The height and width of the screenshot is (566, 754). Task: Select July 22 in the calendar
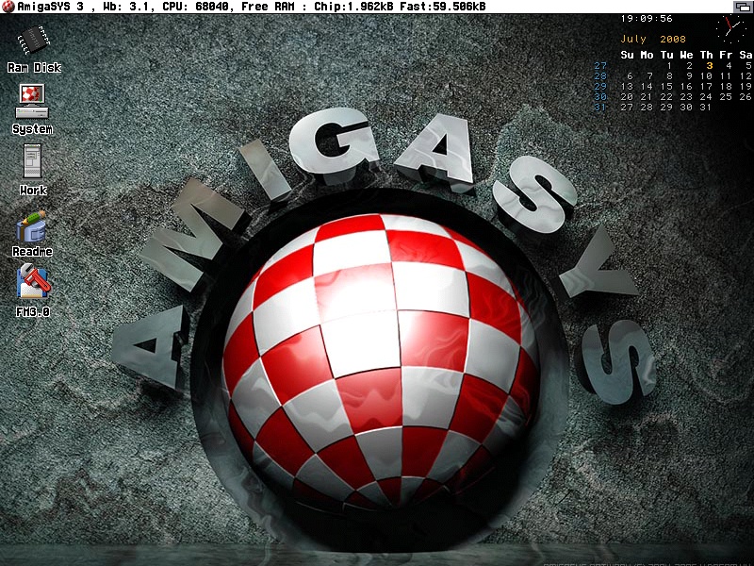[x=666, y=97]
